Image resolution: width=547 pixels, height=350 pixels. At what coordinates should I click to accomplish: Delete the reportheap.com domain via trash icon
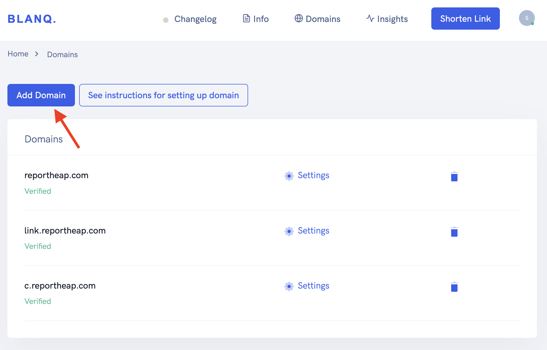click(x=454, y=176)
